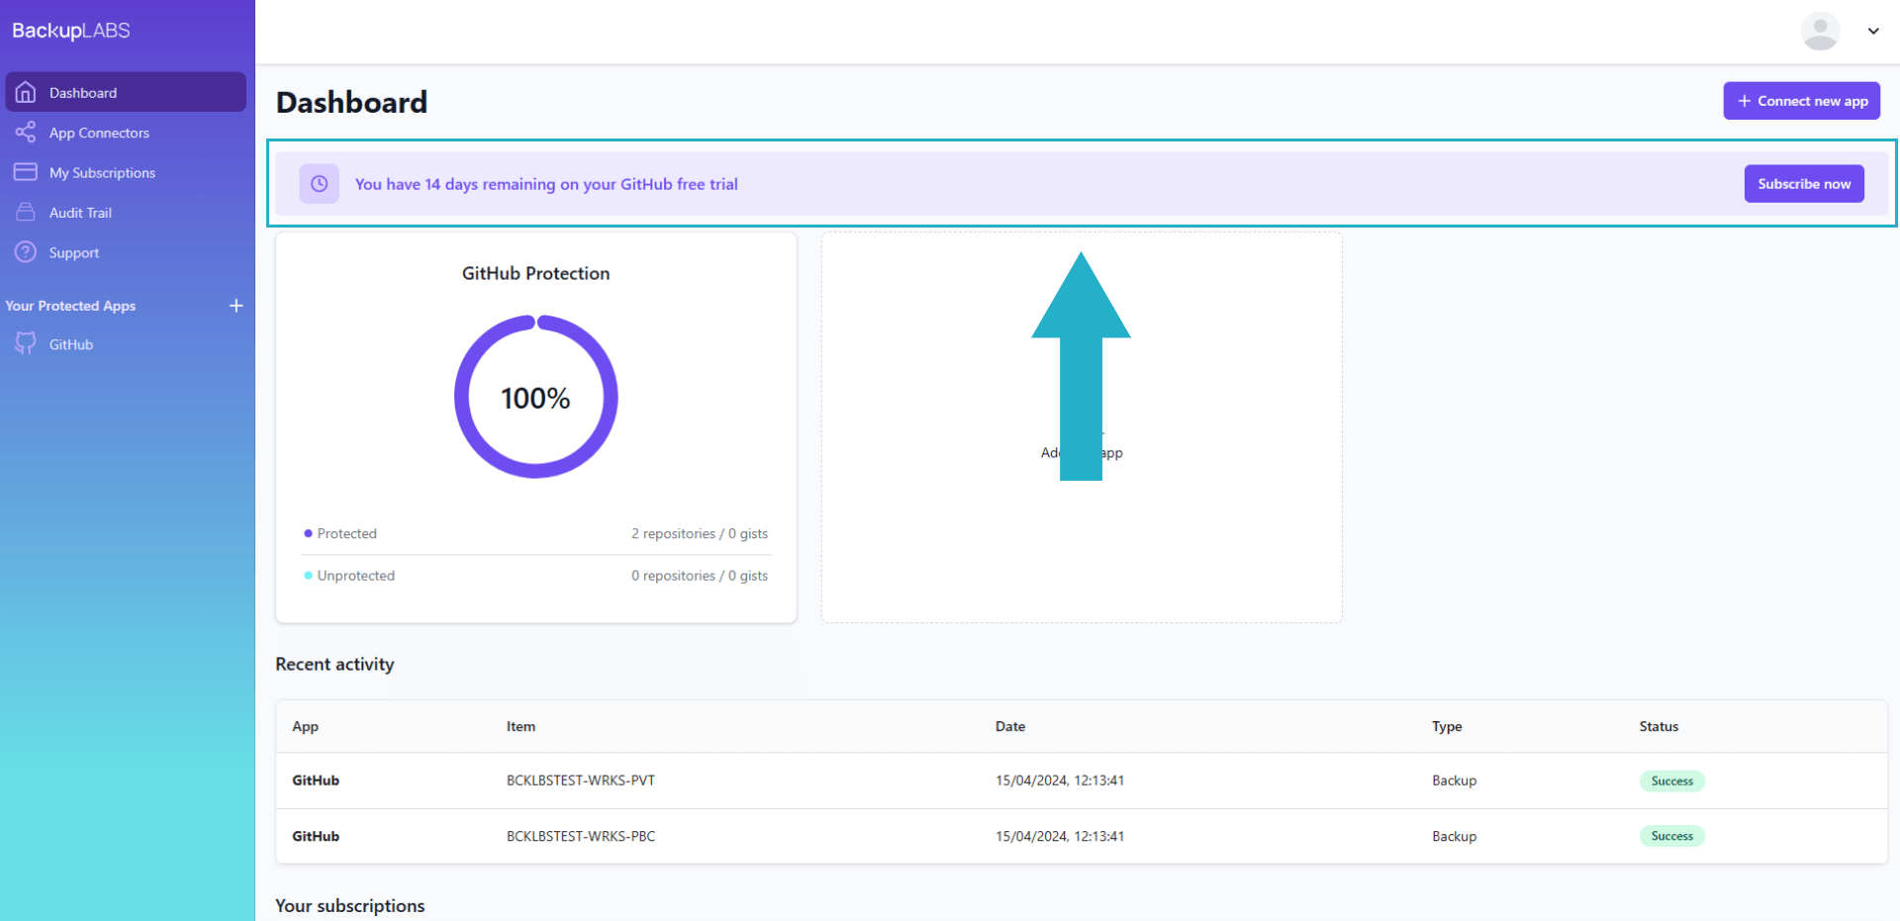Click the Your subscriptions heading
Screen dimensions: 1900x921
coord(349,905)
